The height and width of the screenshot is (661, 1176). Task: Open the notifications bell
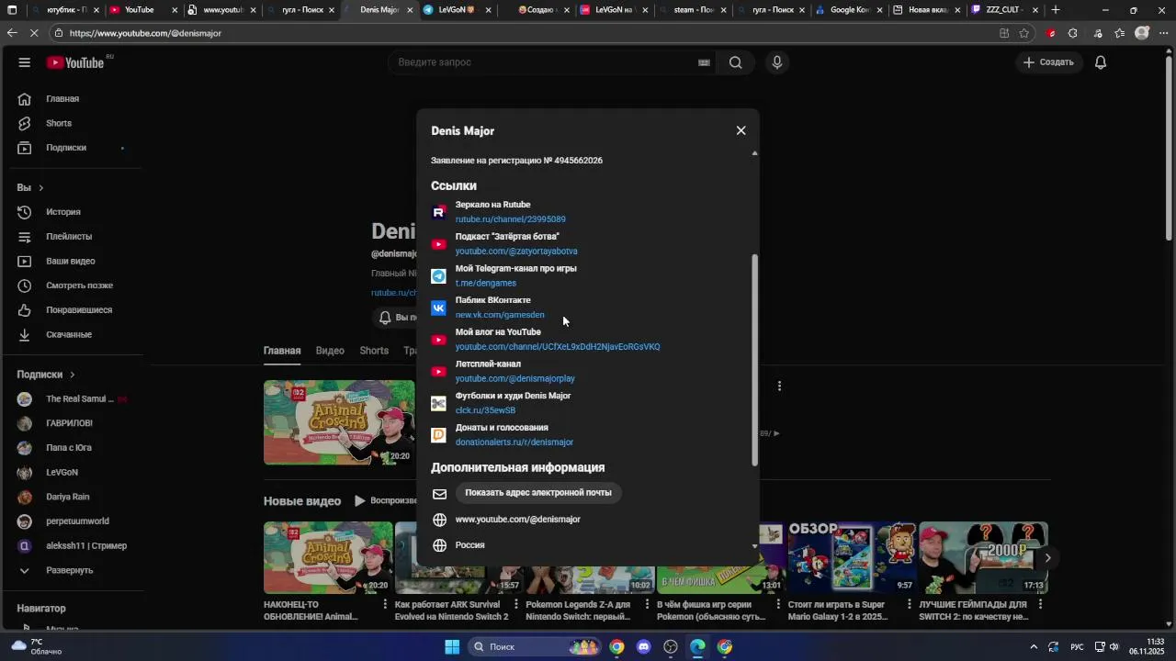point(1101,62)
